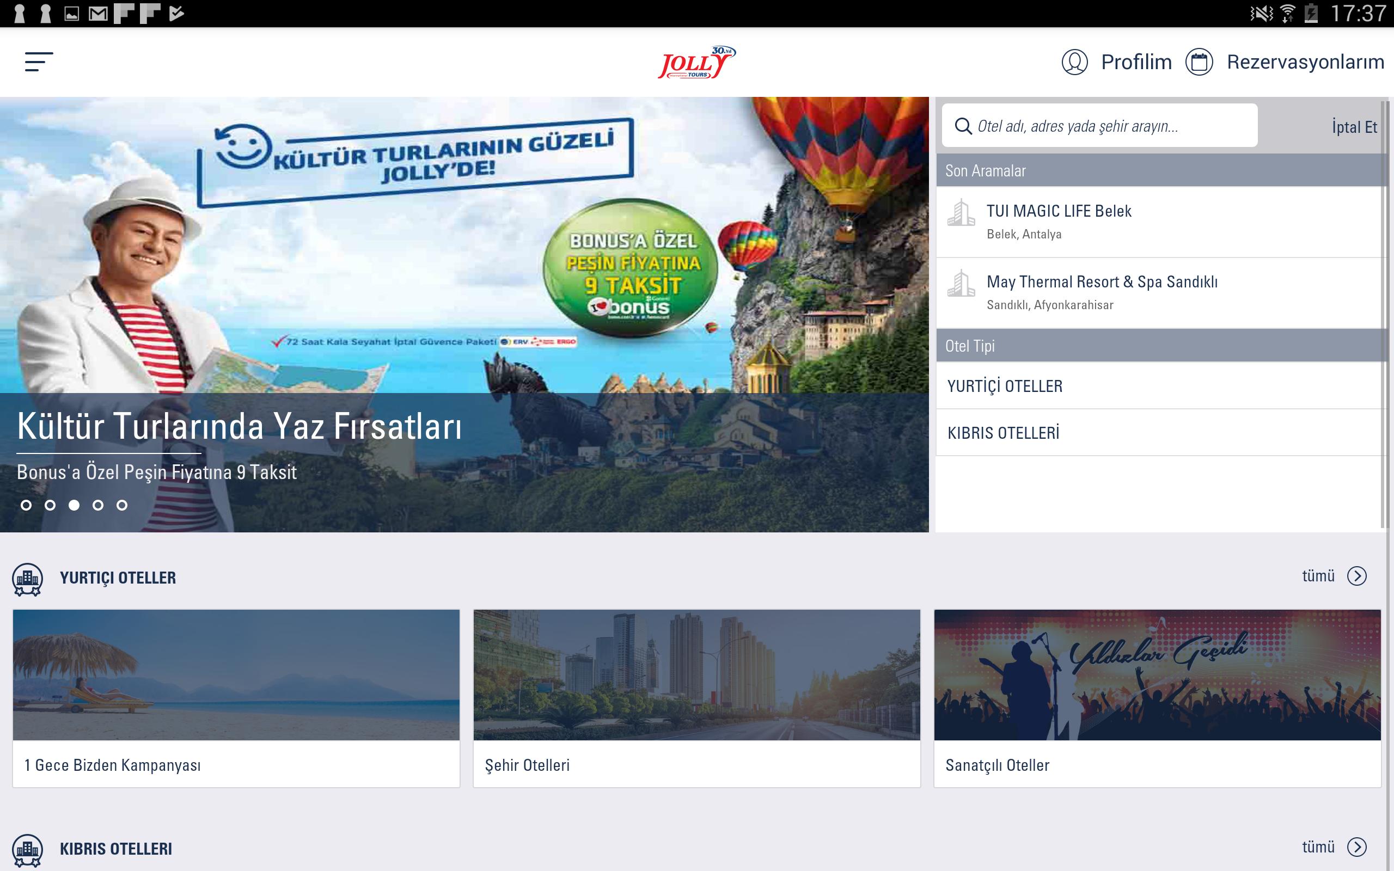The width and height of the screenshot is (1394, 871).
Task: Focus the hotel name search field
Action: [x=1099, y=126]
